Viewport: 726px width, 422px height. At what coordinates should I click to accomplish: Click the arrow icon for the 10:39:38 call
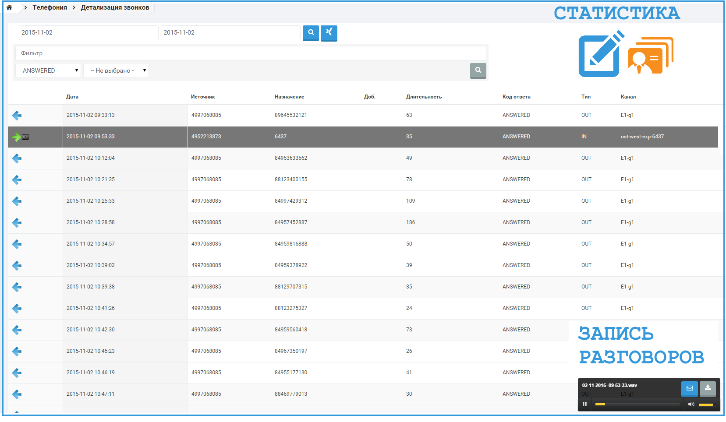point(17,287)
